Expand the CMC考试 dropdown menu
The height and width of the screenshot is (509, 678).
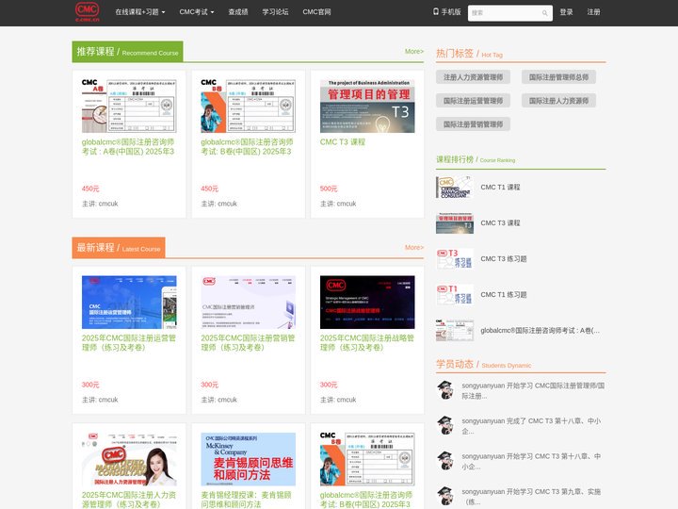click(x=197, y=12)
